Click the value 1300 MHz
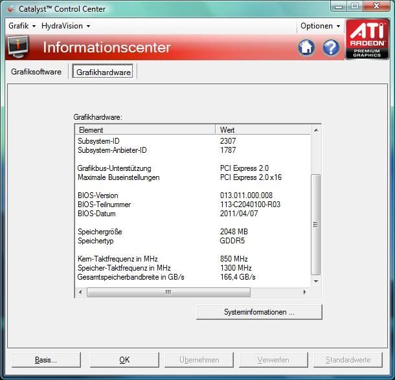 click(236, 268)
